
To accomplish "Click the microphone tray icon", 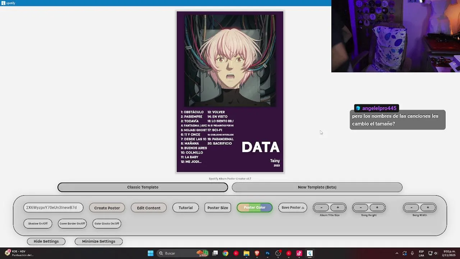I will click(412, 253).
